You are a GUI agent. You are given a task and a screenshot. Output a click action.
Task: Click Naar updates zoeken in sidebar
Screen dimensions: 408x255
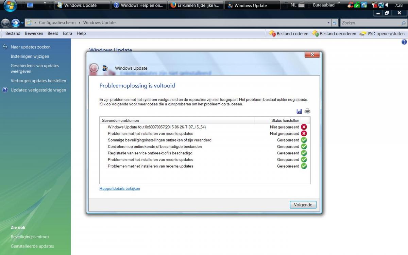click(31, 47)
